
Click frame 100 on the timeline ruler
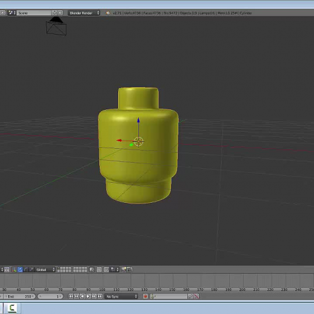[102, 290]
